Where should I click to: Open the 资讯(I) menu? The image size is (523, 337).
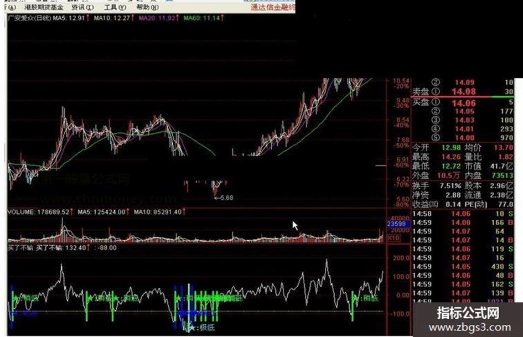[x=82, y=7]
